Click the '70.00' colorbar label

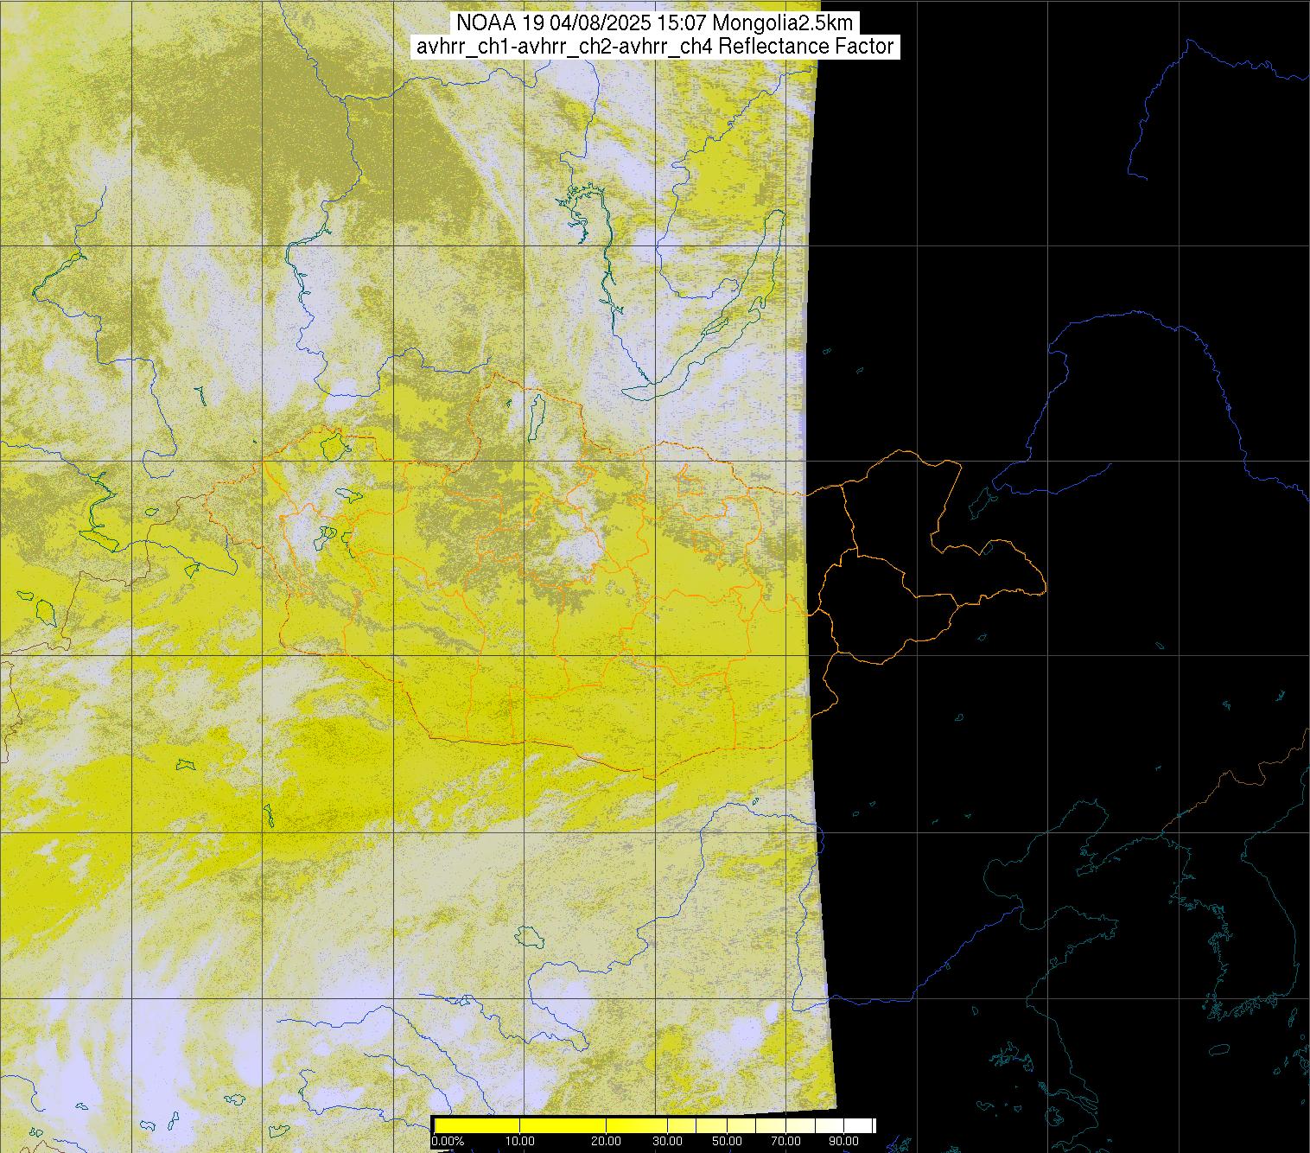786,1141
